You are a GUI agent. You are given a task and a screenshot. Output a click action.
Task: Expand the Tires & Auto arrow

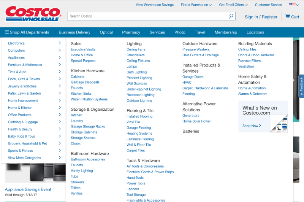click(60, 72)
